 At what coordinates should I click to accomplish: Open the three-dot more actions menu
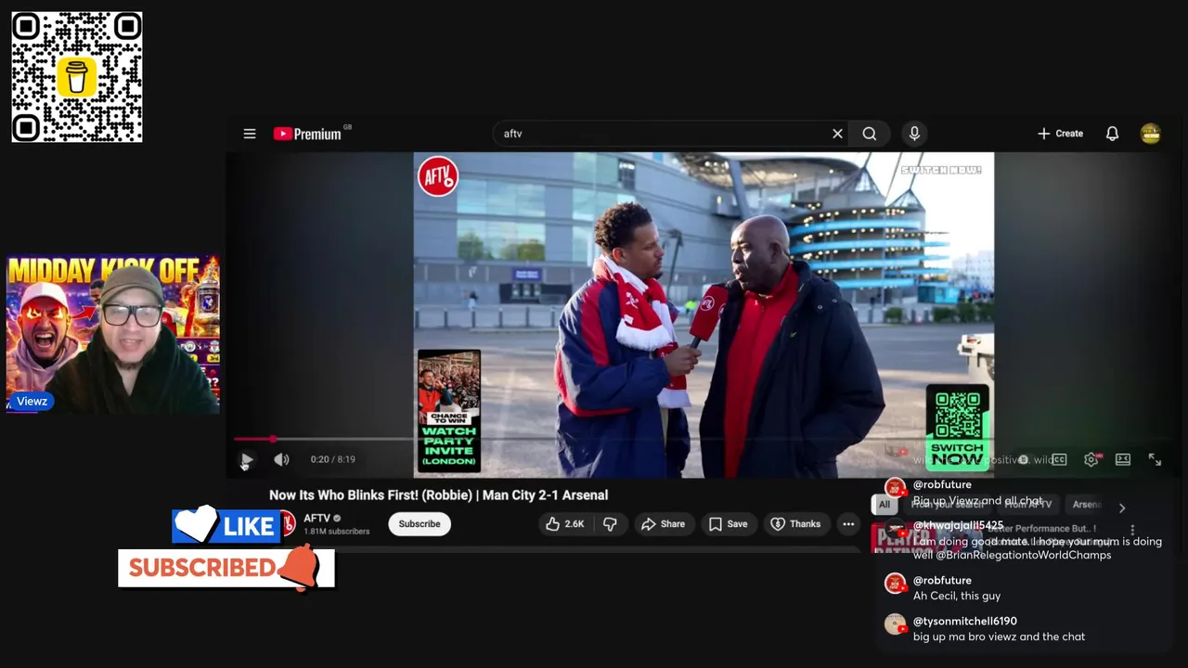pyautogui.click(x=848, y=524)
